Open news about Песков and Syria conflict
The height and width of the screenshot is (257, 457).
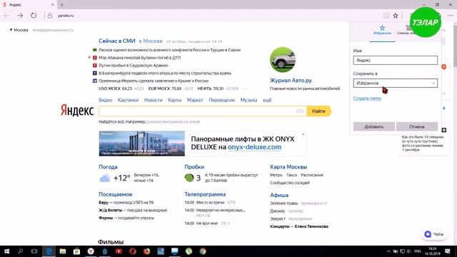click(170, 50)
